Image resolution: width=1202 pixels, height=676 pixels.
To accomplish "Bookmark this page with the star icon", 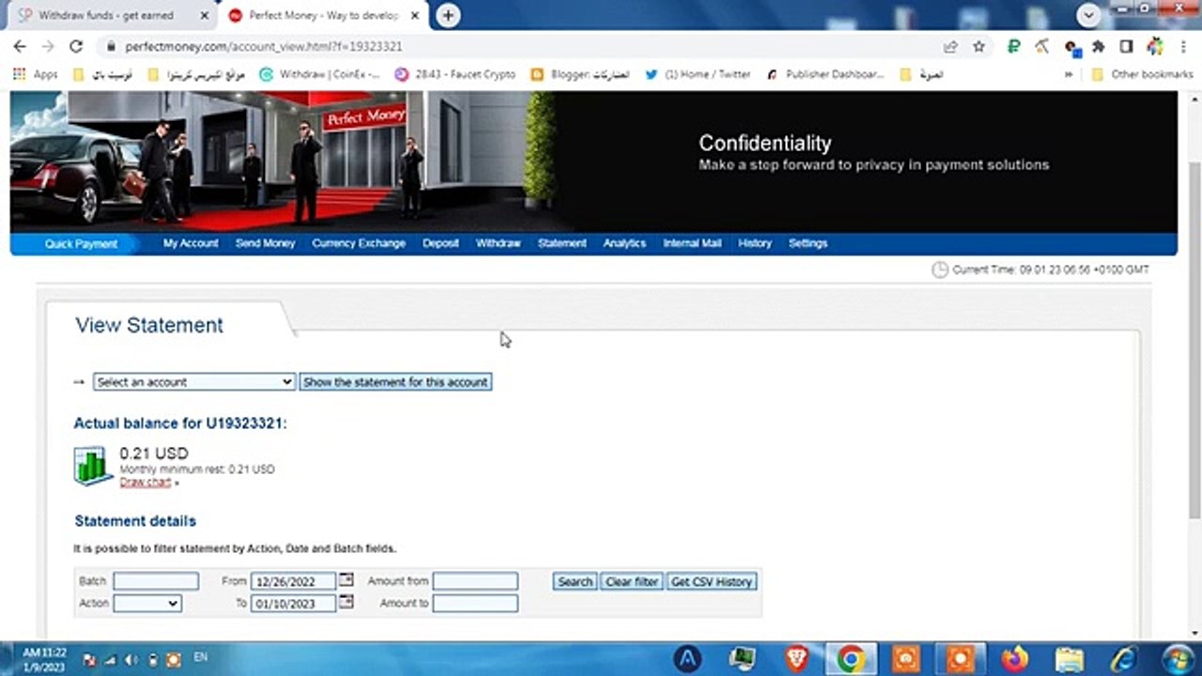I will tap(979, 46).
